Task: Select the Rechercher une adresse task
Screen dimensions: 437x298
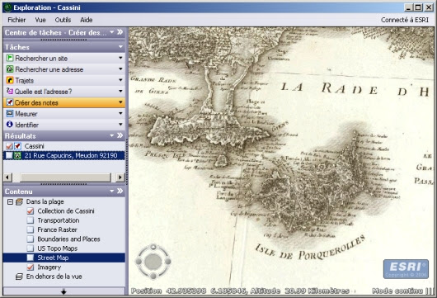Action: pos(63,69)
